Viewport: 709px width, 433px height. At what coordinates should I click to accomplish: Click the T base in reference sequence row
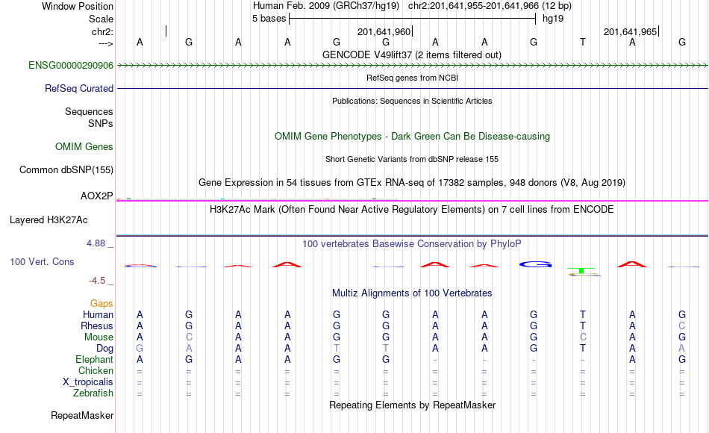tap(583, 42)
